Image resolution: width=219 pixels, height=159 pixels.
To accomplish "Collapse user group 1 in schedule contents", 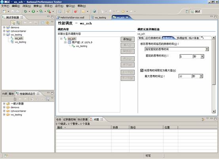I will click(x=65, y=42).
